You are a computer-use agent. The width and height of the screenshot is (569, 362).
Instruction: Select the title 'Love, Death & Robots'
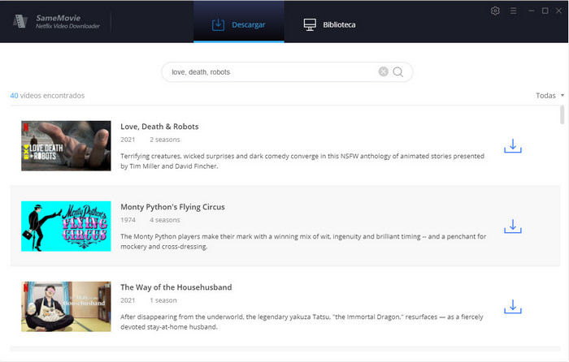[x=159, y=127]
